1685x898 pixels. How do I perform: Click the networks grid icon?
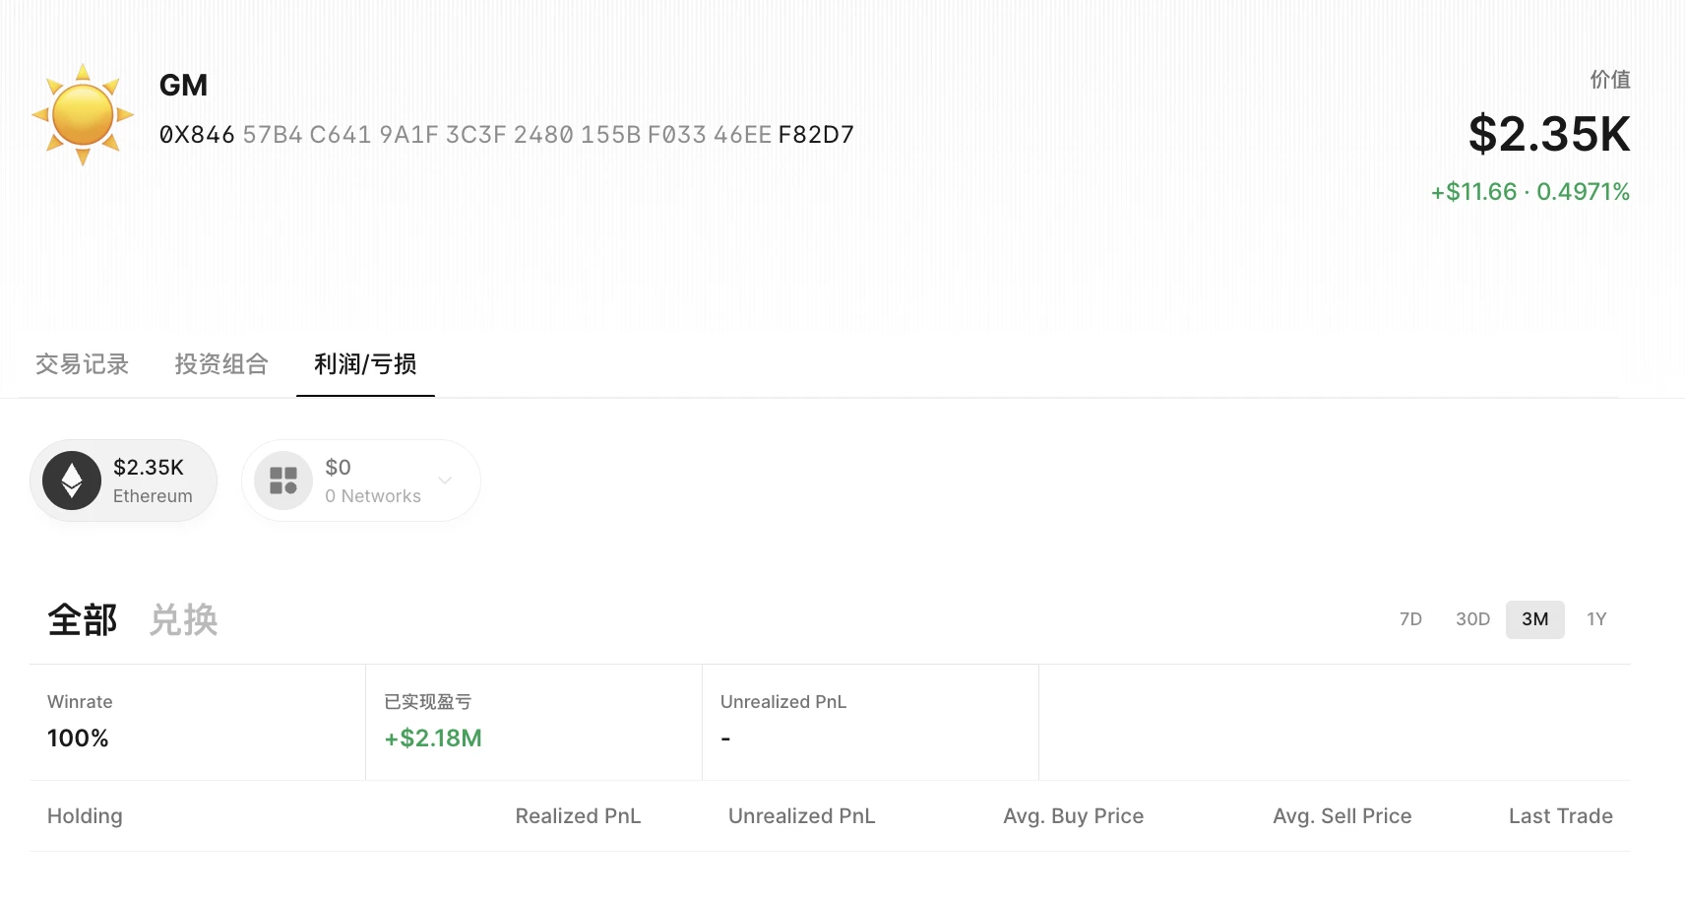pos(283,481)
